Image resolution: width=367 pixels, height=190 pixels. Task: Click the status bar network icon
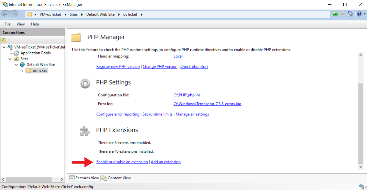pos(362,187)
